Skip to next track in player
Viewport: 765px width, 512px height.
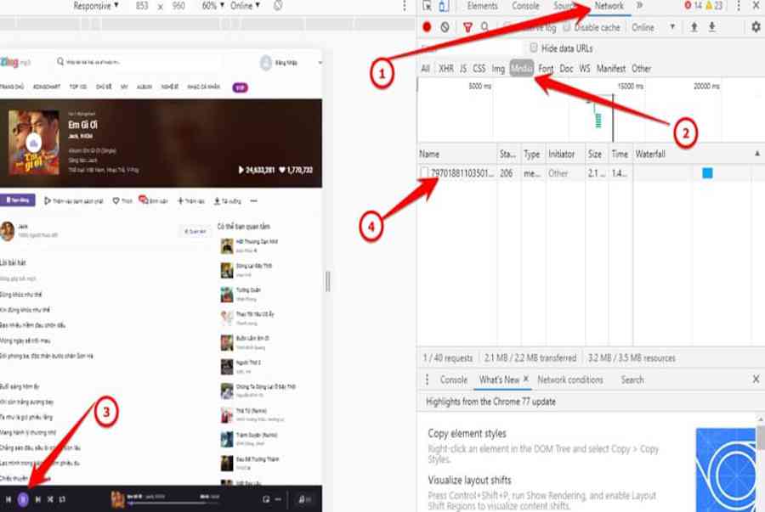coord(37,499)
